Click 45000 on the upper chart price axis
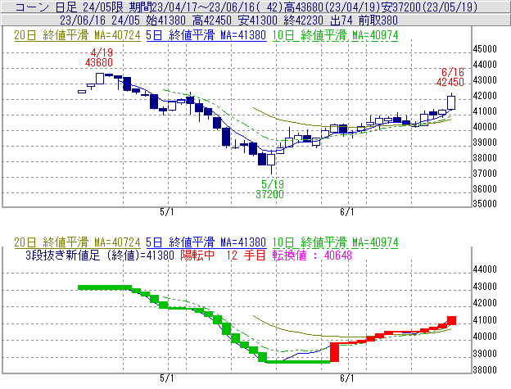 pos(485,49)
